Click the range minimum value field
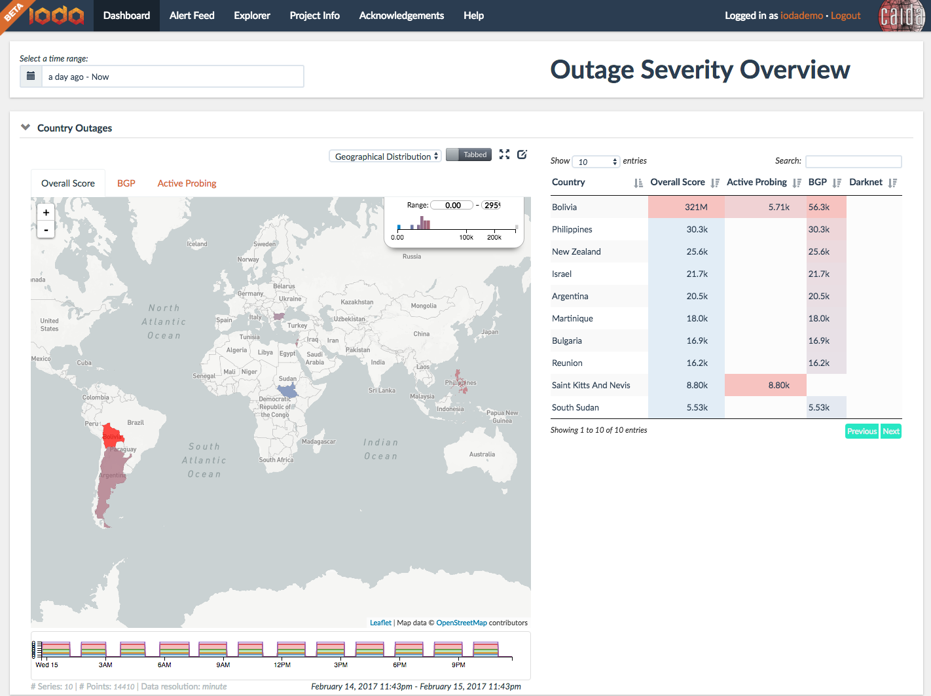Screen dimensions: 931x696 tap(452, 205)
